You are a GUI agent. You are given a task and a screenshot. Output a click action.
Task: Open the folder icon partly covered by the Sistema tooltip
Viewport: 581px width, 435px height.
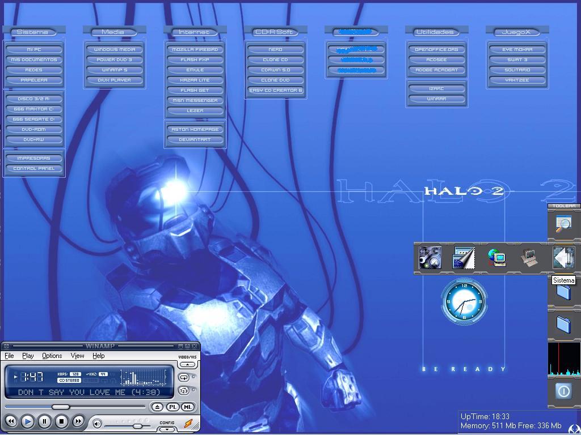click(x=563, y=292)
